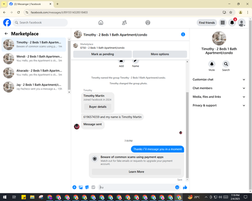Screen dimensions: 252x201
Task: Click the Name edit pencil icon
Action: point(136,61)
